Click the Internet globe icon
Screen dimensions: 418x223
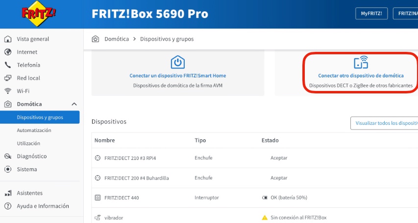pyautogui.click(x=8, y=52)
